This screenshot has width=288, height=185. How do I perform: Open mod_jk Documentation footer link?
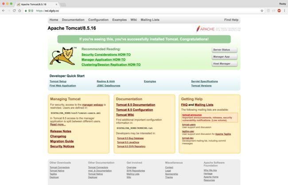[100, 171]
